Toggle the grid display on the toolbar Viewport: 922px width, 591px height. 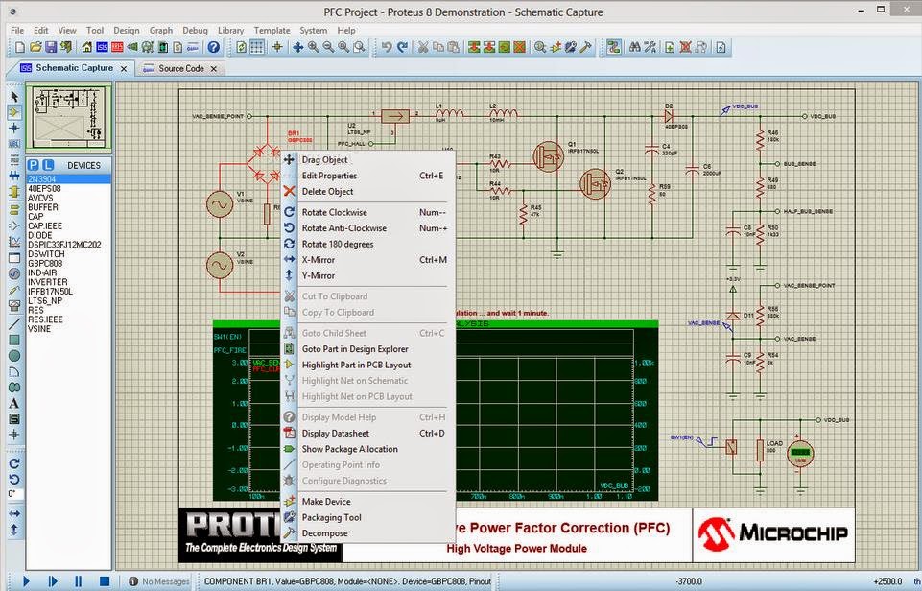(x=257, y=45)
